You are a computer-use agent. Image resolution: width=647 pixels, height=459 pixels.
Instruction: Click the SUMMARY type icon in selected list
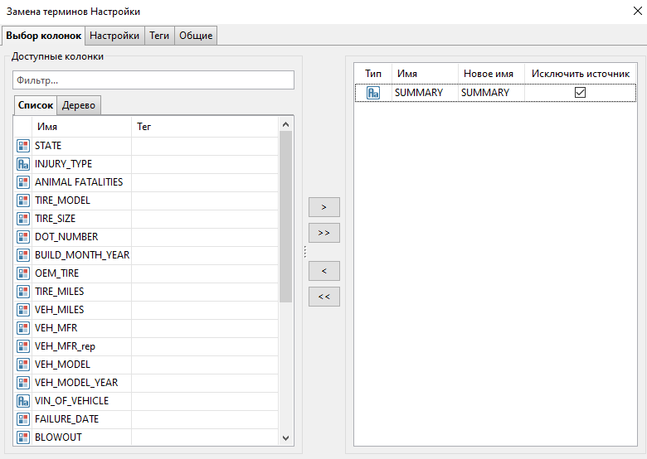[373, 93]
